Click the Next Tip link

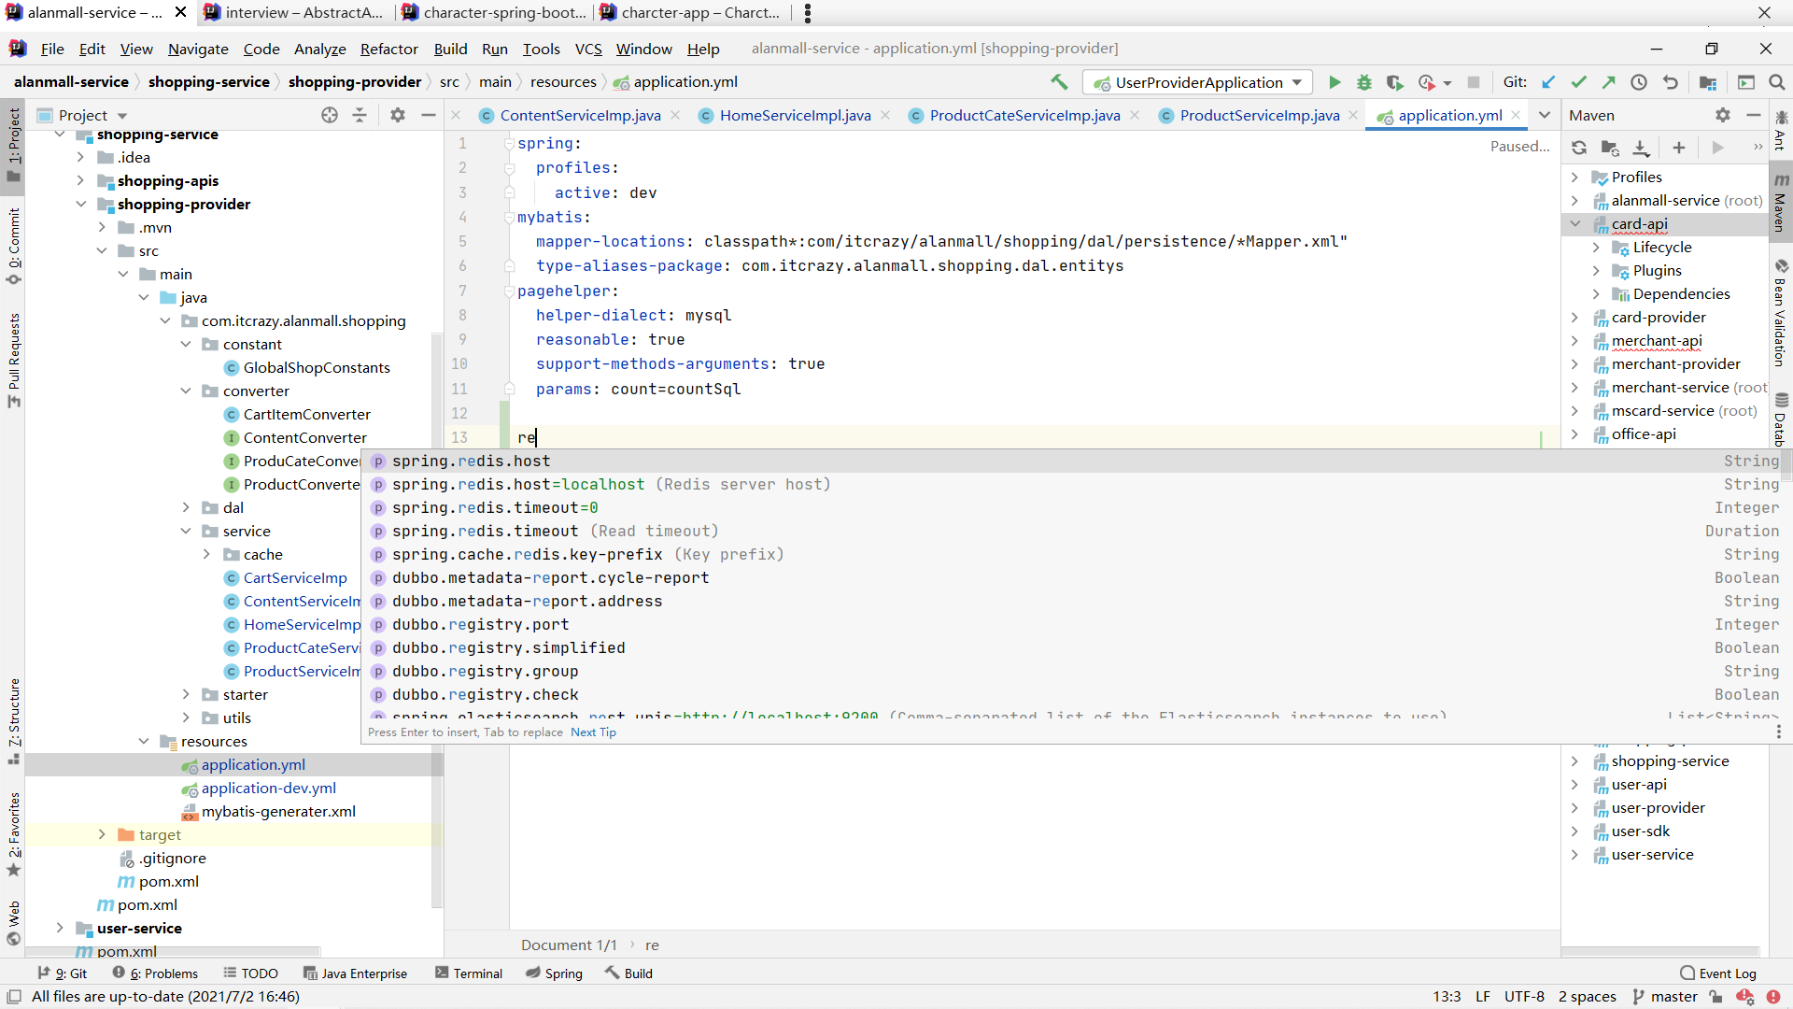point(593,732)
